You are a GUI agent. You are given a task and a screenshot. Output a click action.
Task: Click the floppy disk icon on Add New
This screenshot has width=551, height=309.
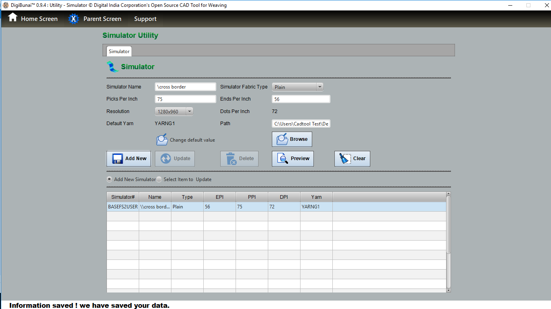point(118,159)
